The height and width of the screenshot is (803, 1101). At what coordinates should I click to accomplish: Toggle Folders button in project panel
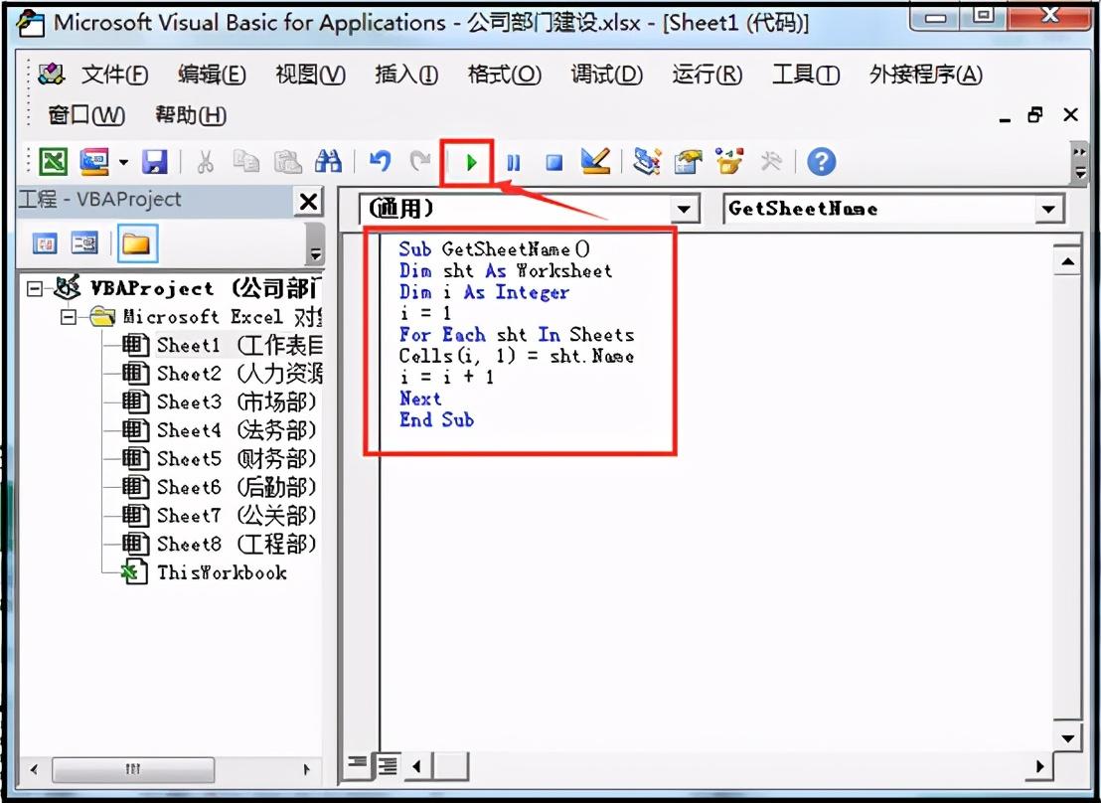point(136,243)
